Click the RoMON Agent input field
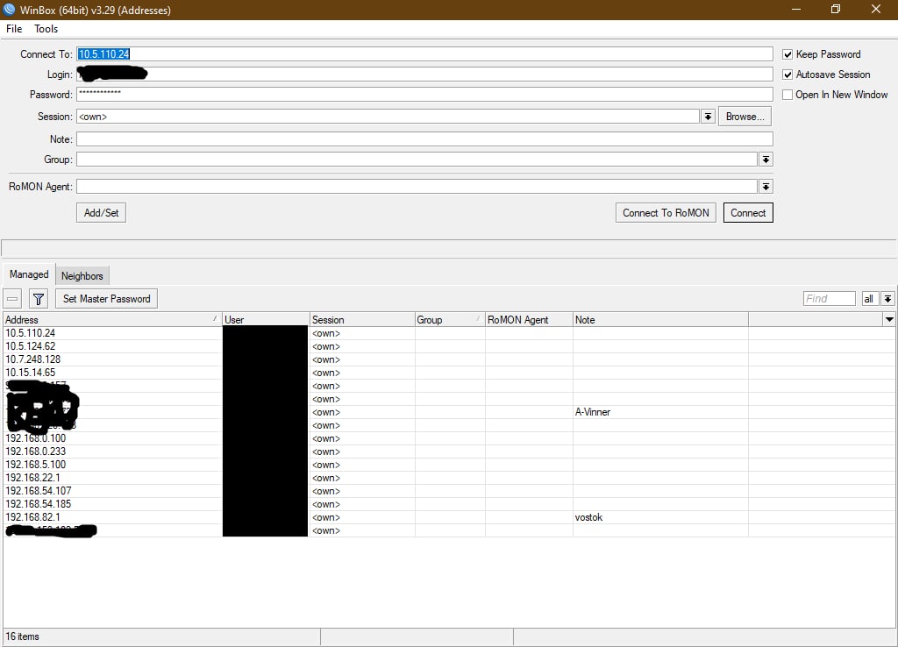 pyautogui.click(x=417, y=187)
